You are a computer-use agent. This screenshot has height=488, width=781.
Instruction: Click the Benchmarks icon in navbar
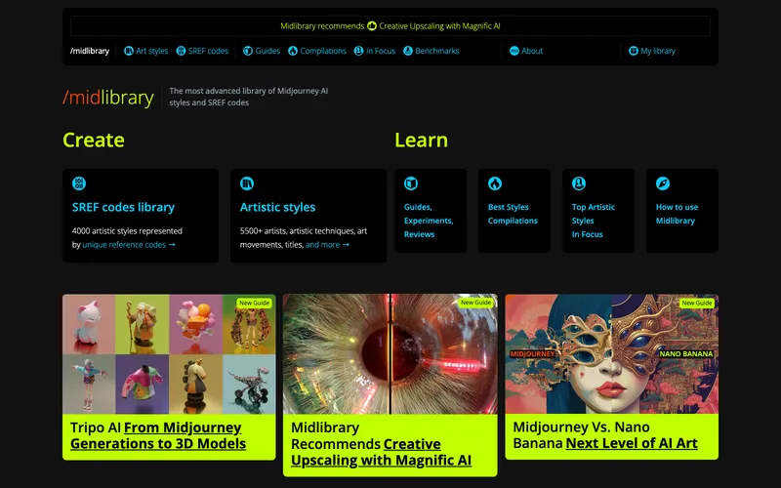408,51
